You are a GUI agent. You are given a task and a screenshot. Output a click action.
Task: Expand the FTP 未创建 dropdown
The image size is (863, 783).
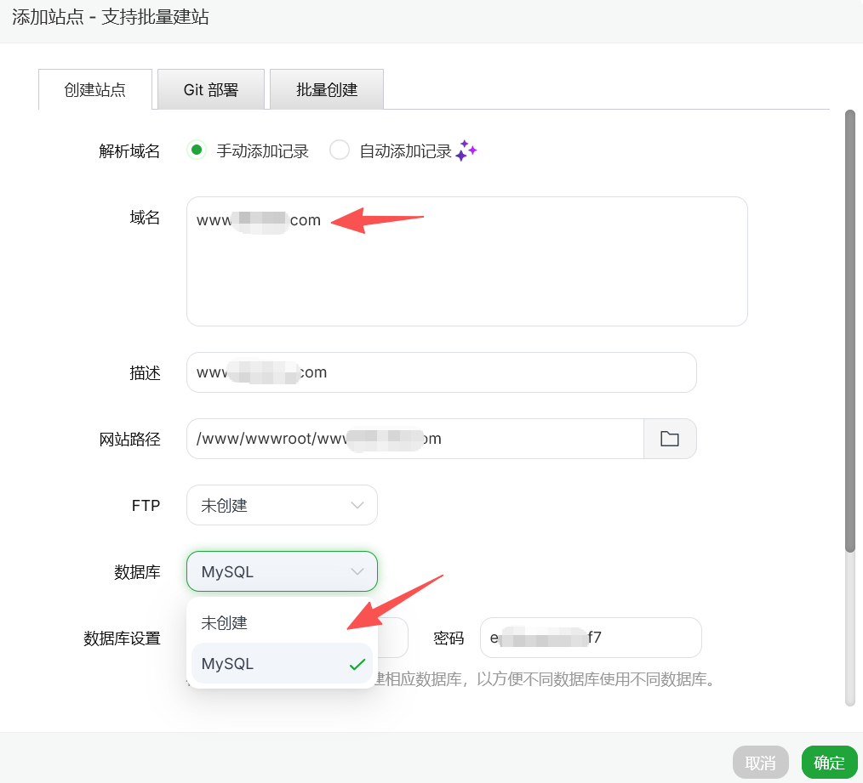point(281,505)
